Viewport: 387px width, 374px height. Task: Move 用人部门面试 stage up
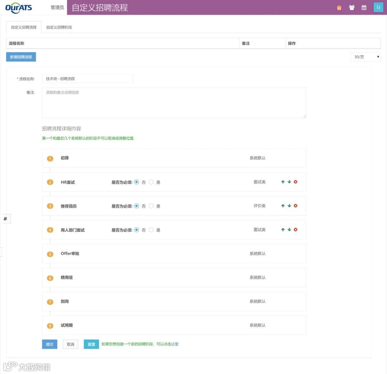(x=283, y=230)
